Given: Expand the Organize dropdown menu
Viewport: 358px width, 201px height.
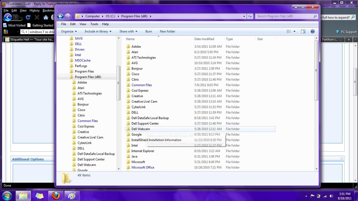Looking at the screenshot, I should (69, 31).
